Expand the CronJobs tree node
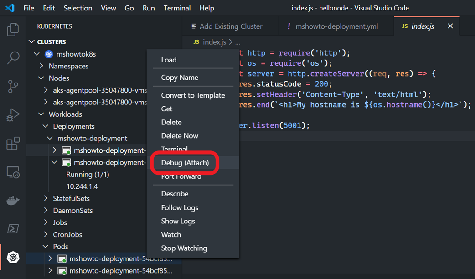 46,234
